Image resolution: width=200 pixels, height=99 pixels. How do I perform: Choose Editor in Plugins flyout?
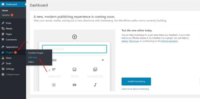pos(31,62)
